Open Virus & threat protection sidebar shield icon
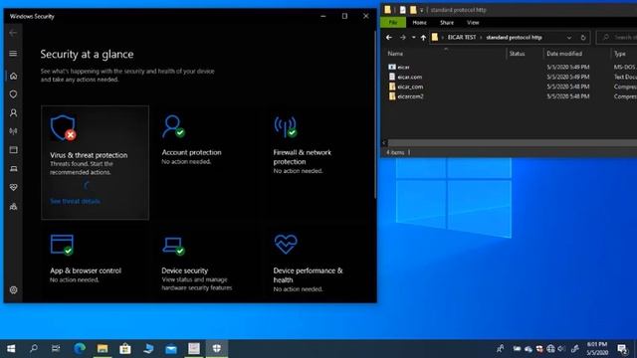Viewport: 637px width, 358px height. click(13, 94)
